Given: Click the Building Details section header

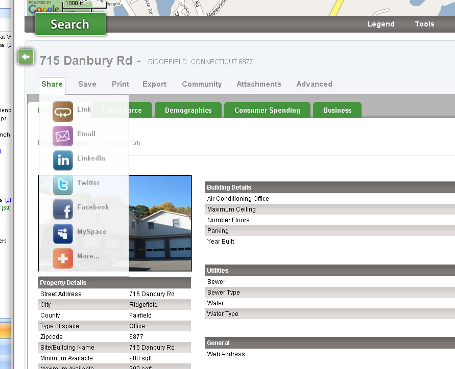Looking at the screenshot, I should coord(330,188).
